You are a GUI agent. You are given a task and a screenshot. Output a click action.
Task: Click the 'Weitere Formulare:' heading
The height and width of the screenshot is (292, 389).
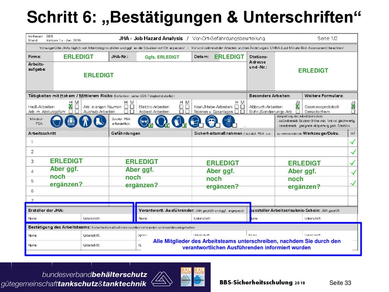[x=324, y=96]
